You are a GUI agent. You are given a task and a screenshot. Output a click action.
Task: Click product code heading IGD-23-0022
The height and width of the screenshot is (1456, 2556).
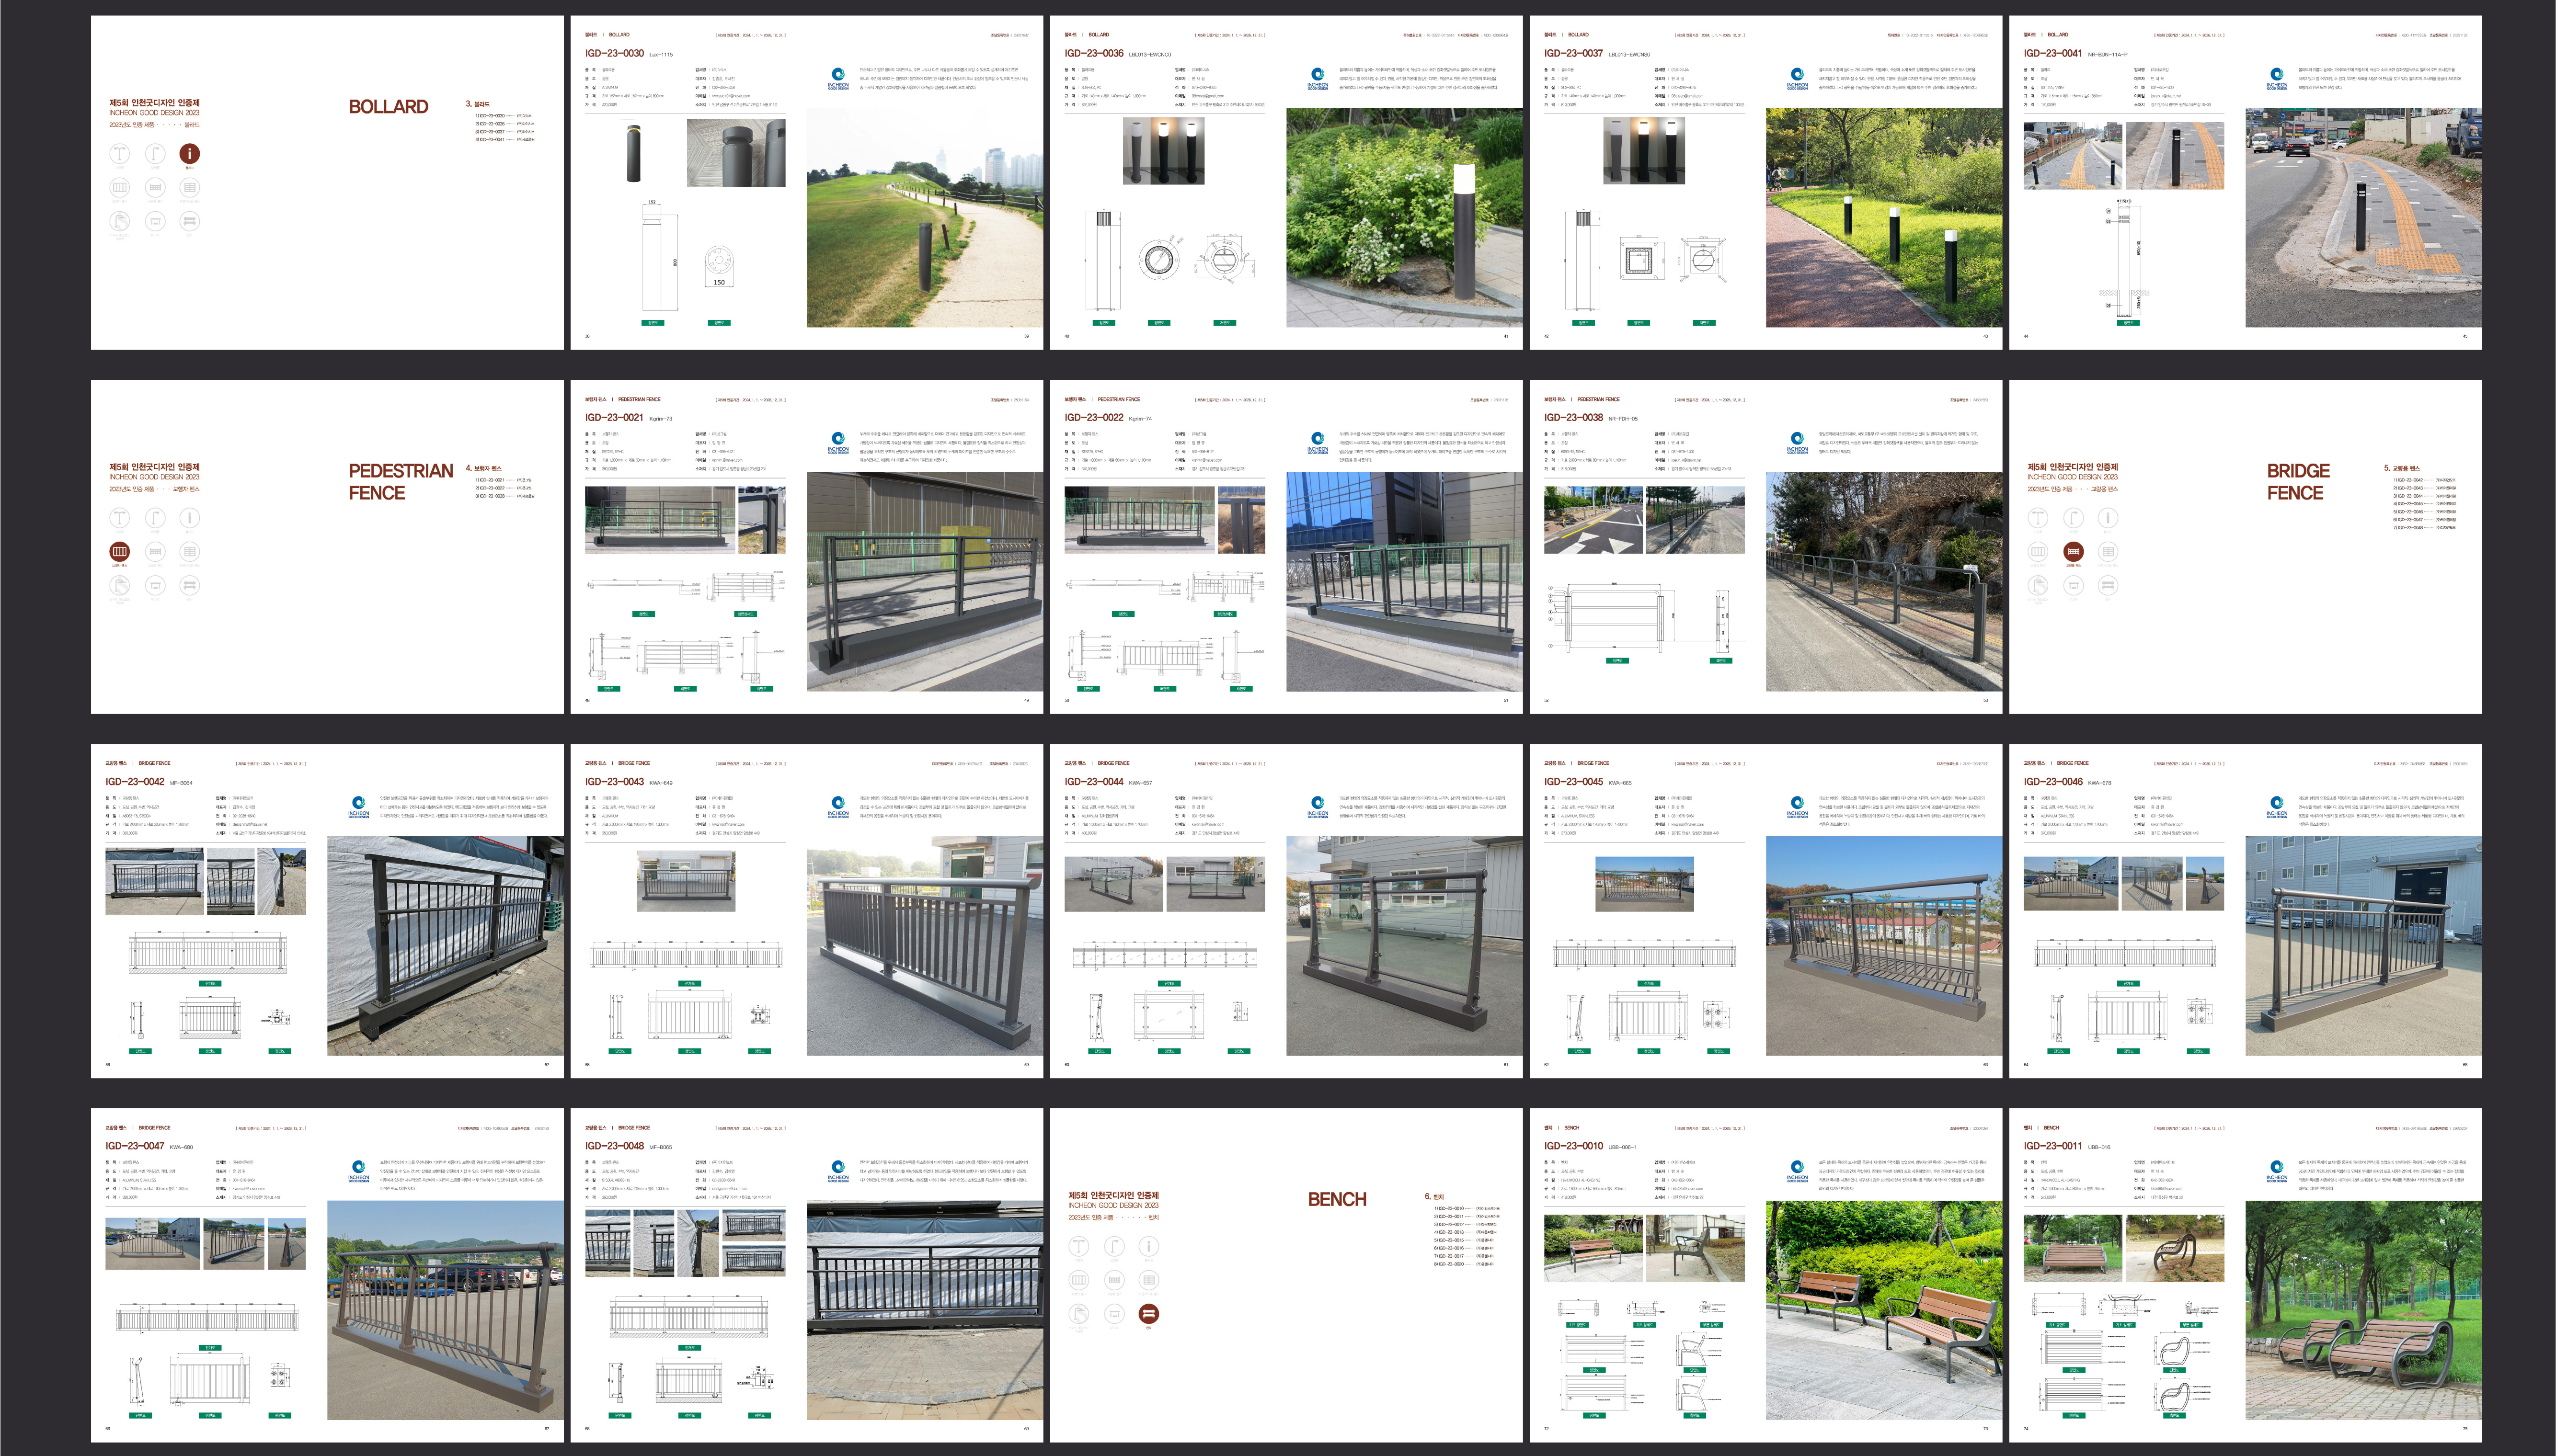click(x=1094, y=417)
